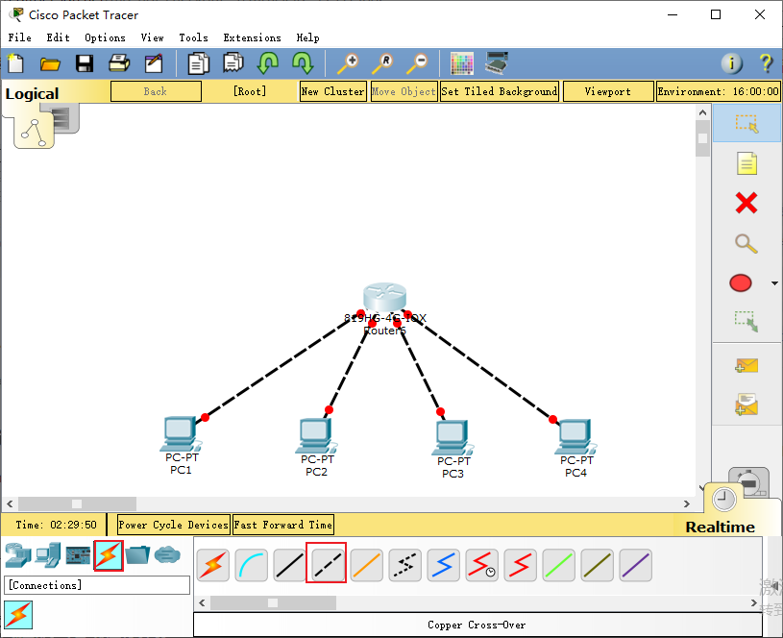
Task: Activate the red X Delete tool
Action: tap(746, 203)
